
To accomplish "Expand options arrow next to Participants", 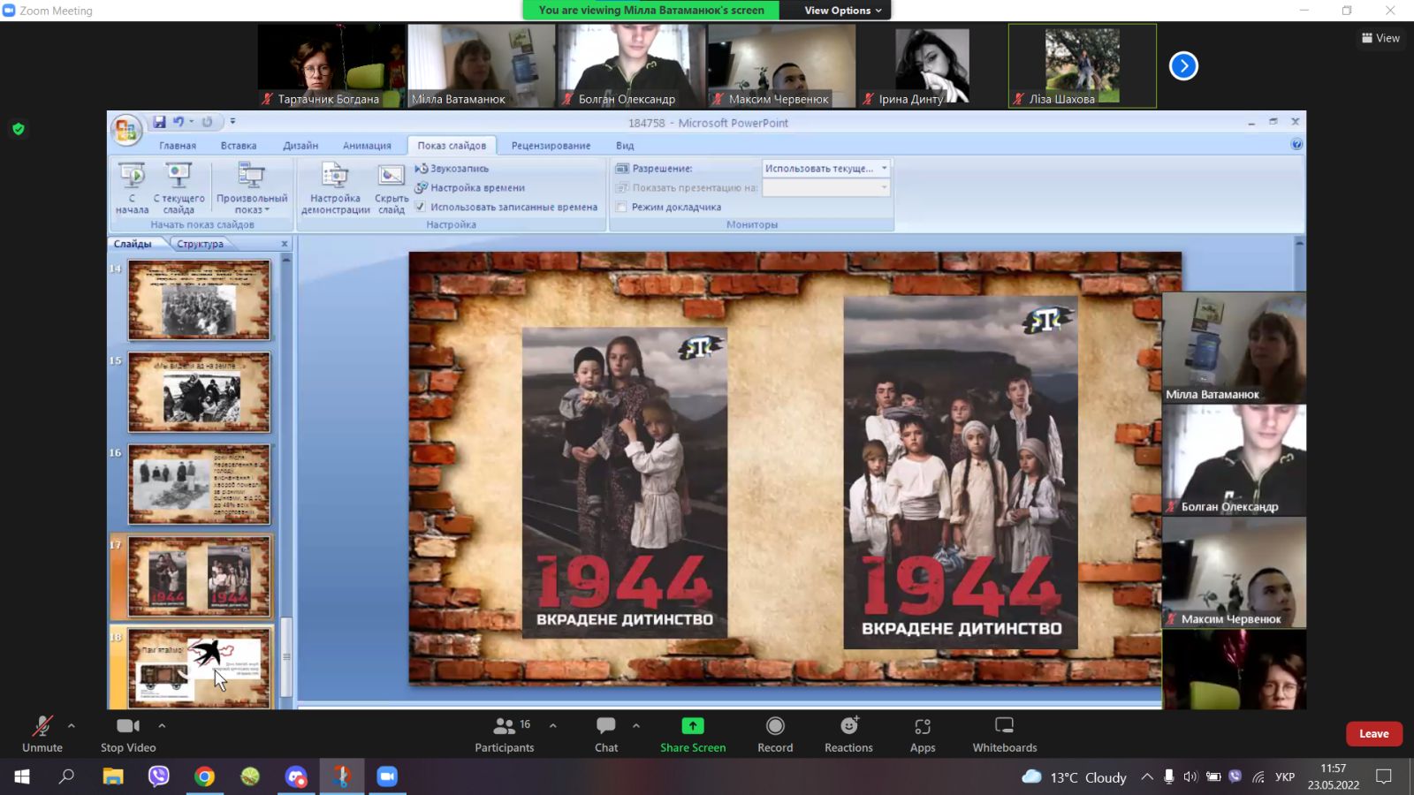I will point(553,725).
